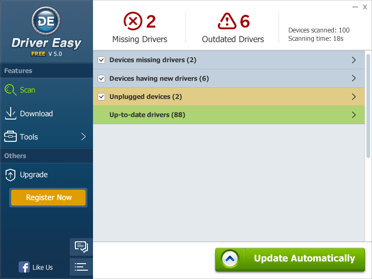Image resolution: width=372 pixels, height=279 pixels.
Task: Click Update Automatically
Action: click(290, 258)
